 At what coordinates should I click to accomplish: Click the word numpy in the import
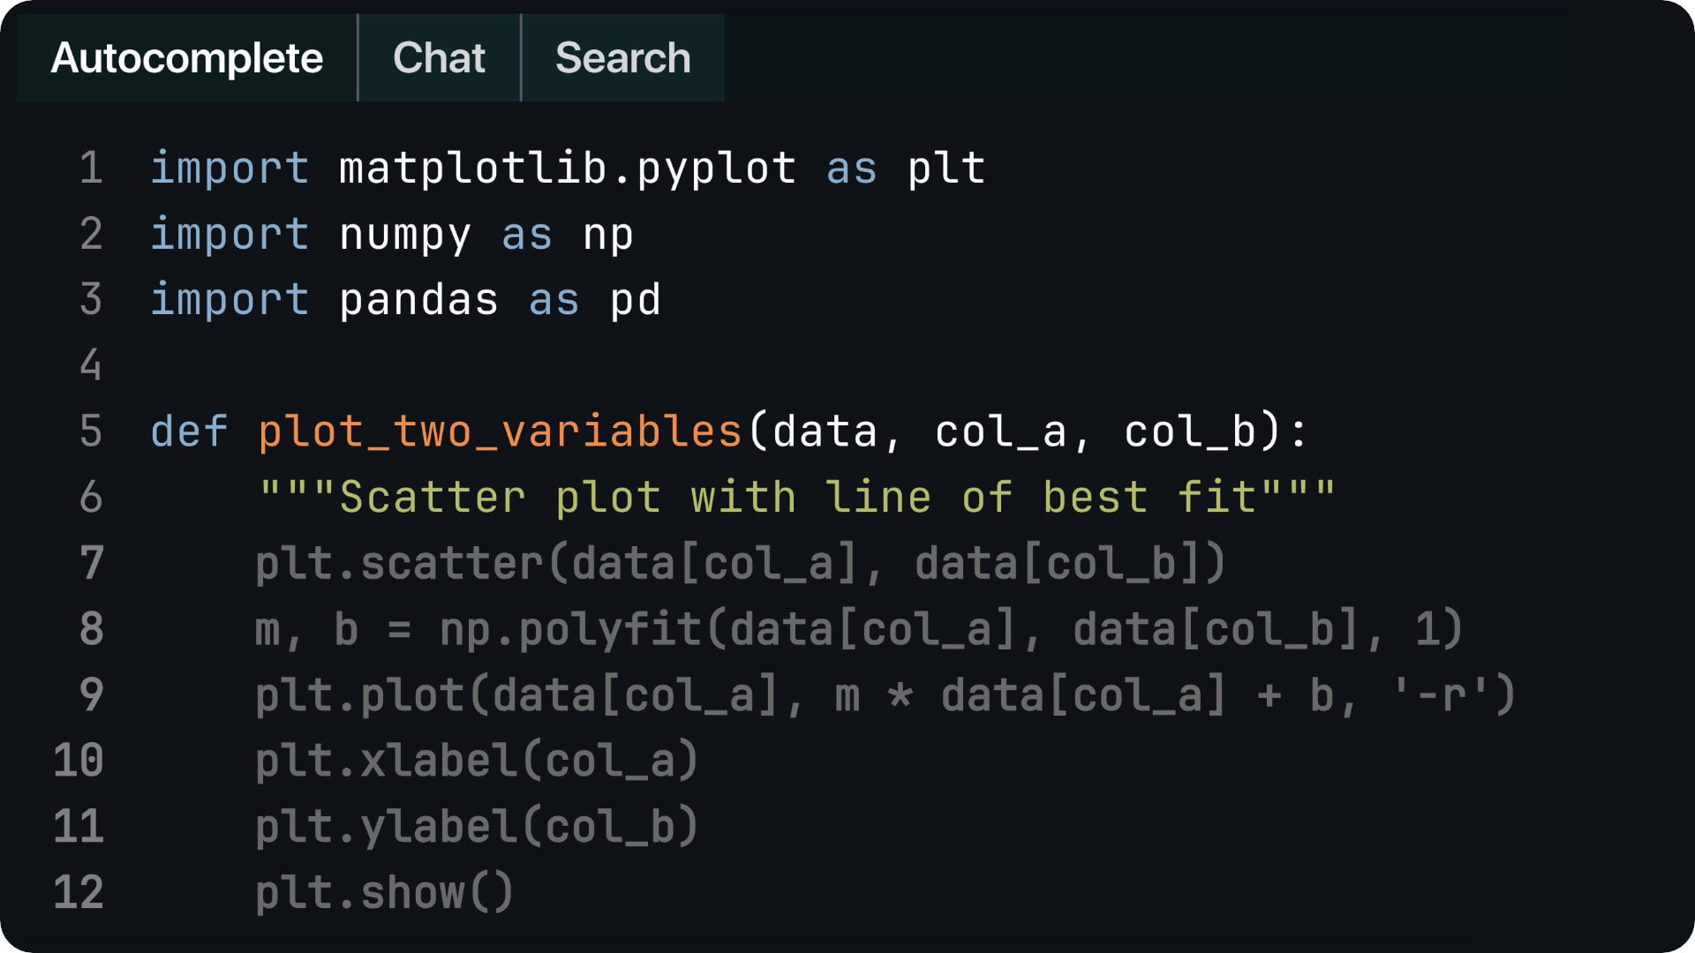(x=405, y=235)
